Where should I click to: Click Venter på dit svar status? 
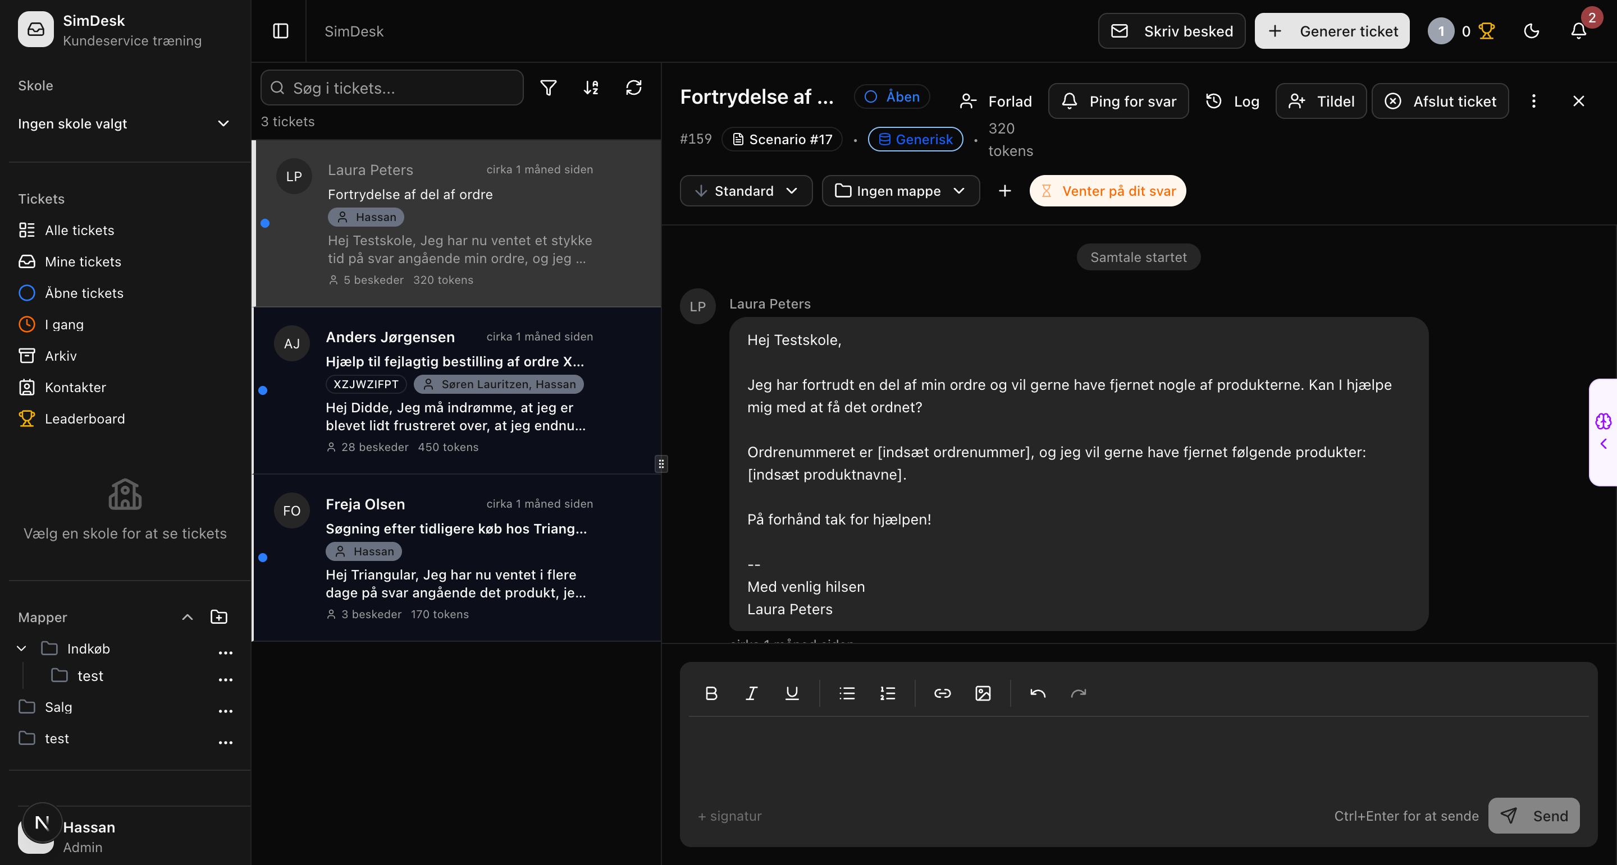pos(1107,191)
